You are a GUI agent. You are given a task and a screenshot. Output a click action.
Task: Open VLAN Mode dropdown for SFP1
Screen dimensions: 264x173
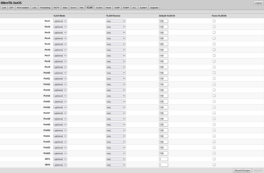[x=60, y=159]
